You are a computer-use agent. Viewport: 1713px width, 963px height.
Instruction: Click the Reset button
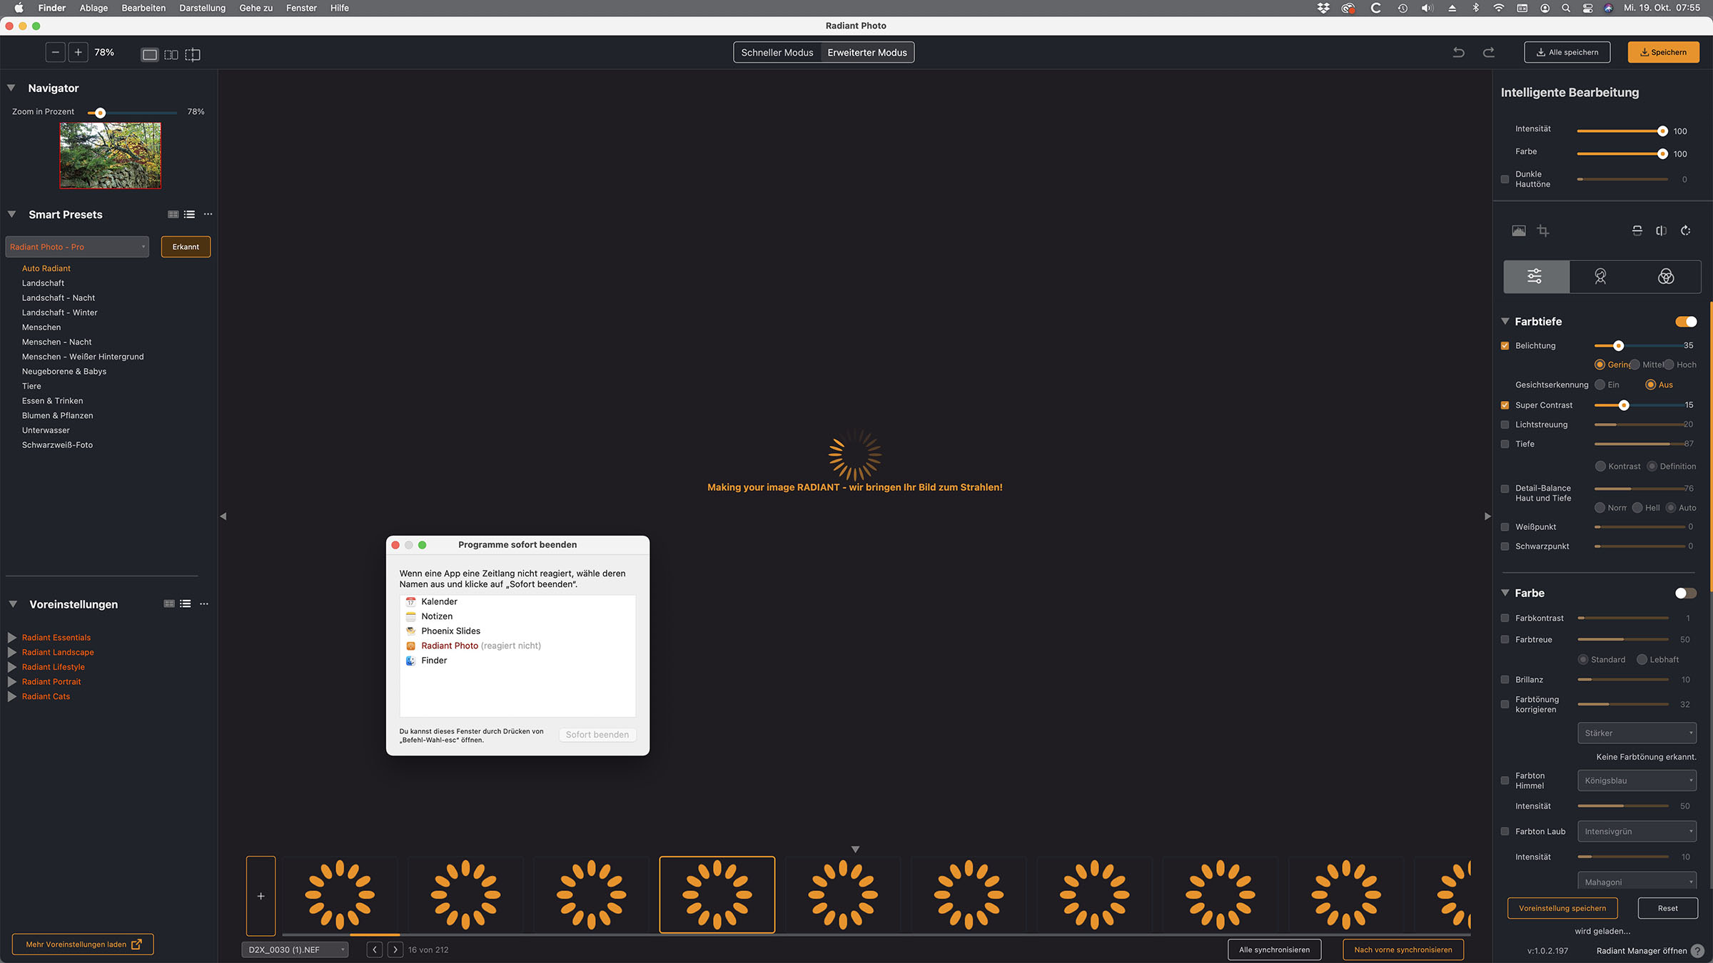1668,909
